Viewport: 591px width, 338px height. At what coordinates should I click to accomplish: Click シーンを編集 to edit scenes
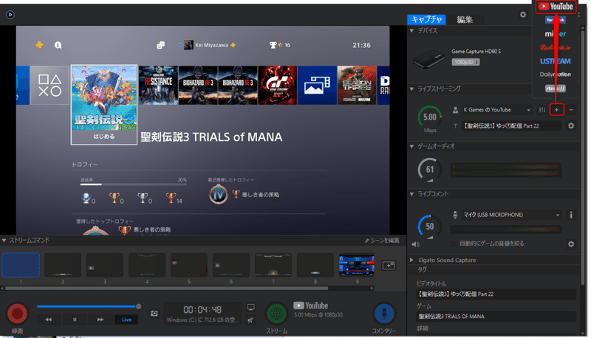coord(382,241)
